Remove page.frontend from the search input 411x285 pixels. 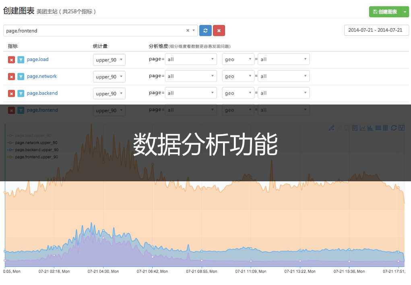[187, 30]
